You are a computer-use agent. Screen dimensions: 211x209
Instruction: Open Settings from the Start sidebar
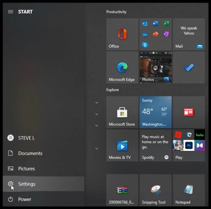pos(43,184)
